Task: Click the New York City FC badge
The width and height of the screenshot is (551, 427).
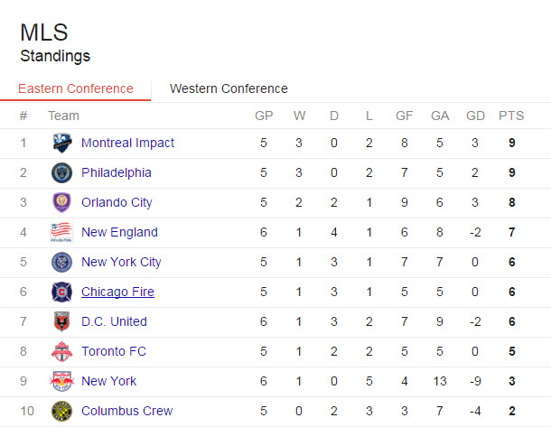Action: click(x=61, y=263)
